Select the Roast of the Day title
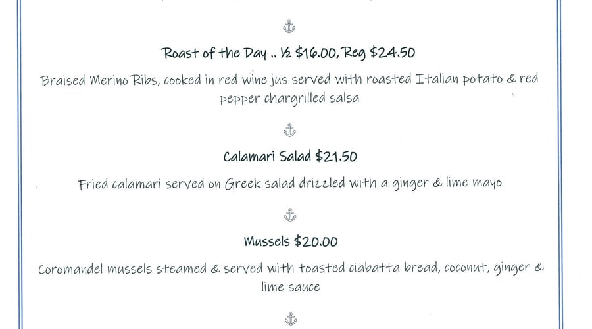592x329 pixels. tap(214, 53)
